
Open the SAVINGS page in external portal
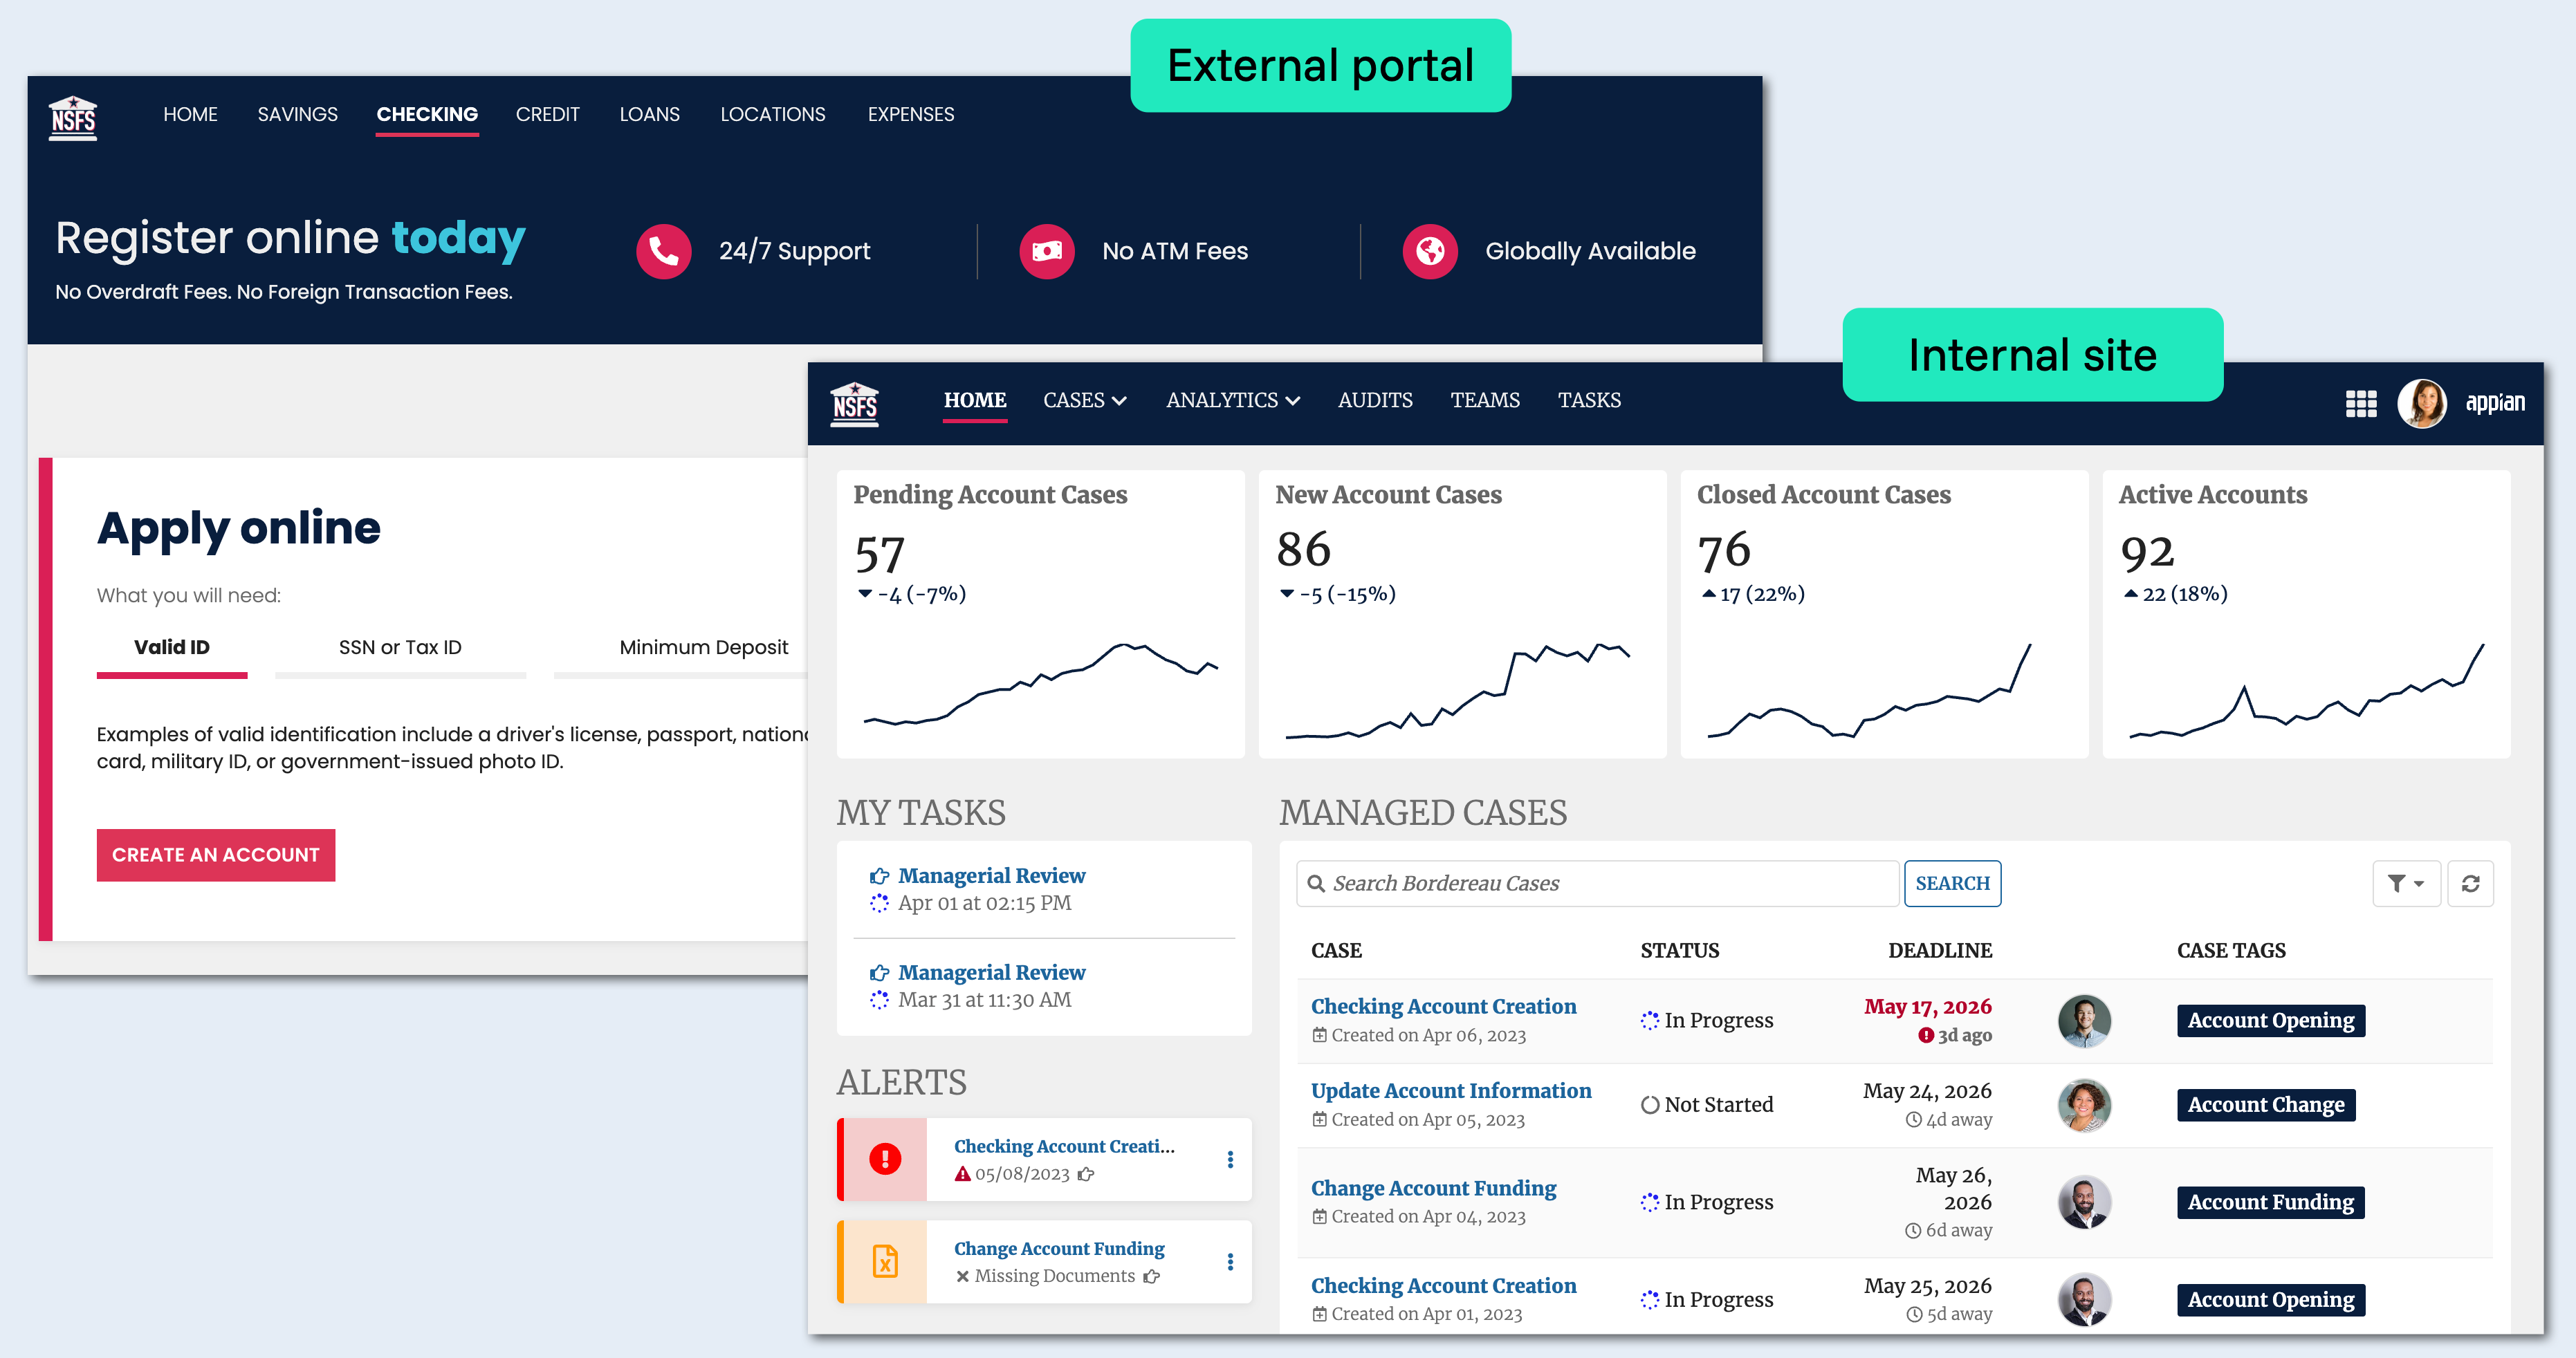297,115
